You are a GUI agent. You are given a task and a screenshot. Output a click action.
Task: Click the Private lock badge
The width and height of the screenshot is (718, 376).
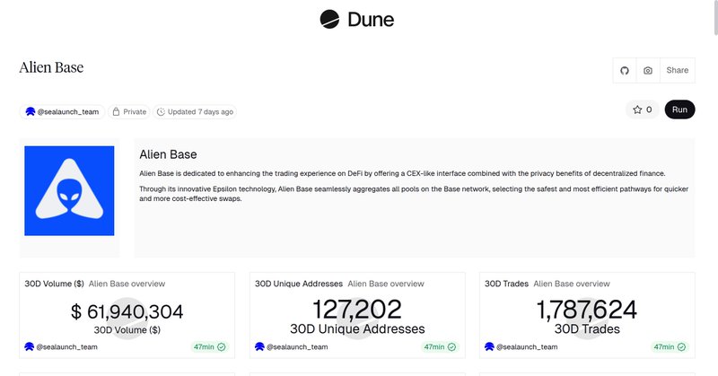[129, 112]
